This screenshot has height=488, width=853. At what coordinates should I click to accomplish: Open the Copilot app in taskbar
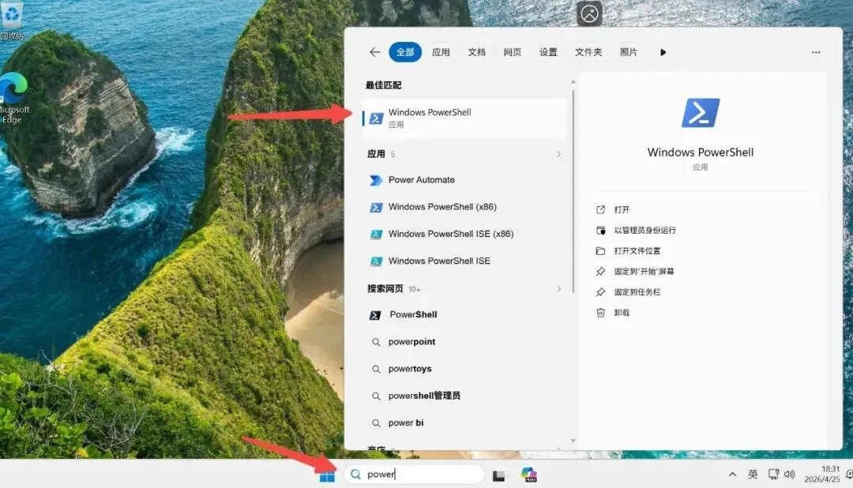(528, 475)
